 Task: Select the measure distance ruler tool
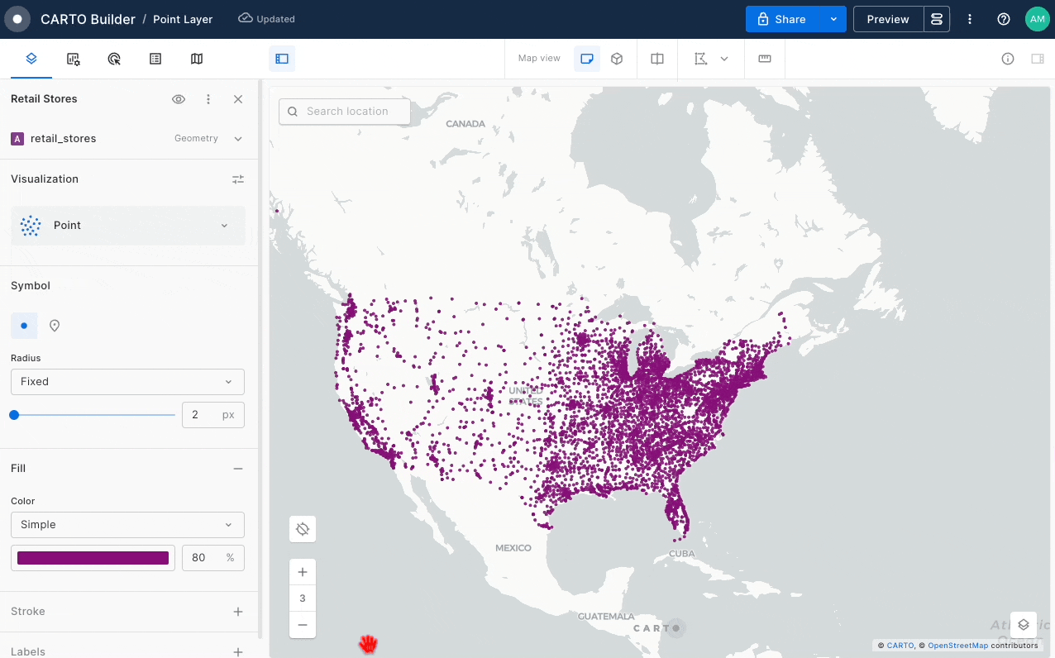pyautogui.click(x=765, y=59)
